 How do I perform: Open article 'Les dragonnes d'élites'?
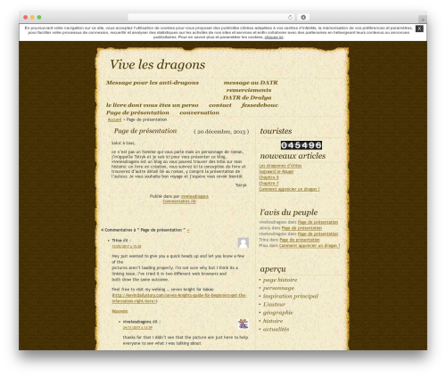tap(280, 166)
